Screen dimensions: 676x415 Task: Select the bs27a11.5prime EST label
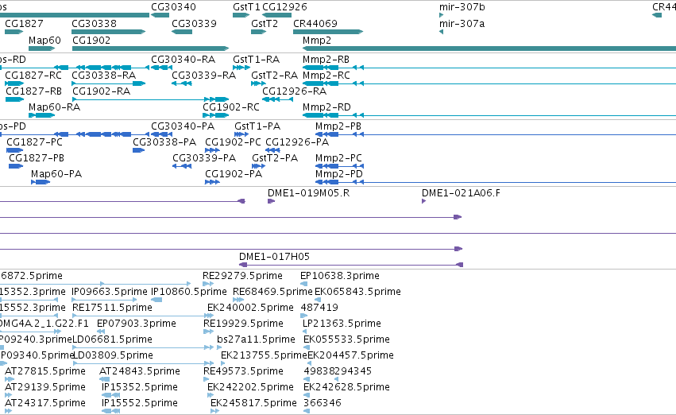256,339
